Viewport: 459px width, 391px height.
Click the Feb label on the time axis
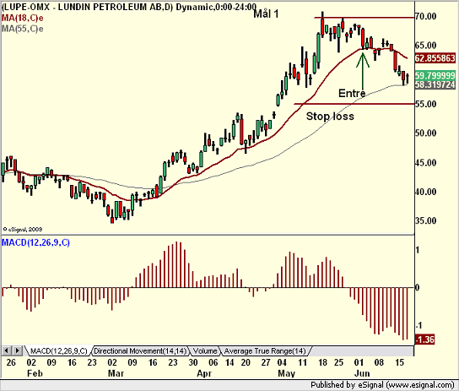coord(35,374)
